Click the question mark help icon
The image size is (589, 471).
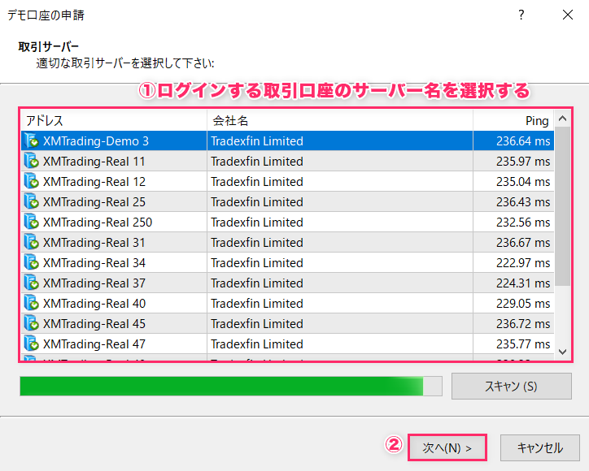[521, 15]
